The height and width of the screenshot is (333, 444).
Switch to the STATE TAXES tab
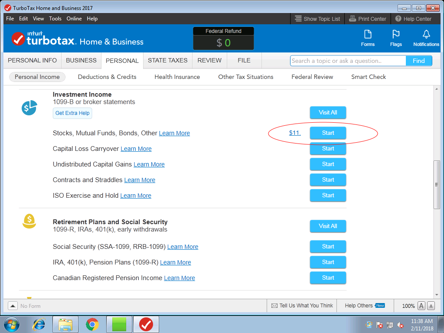tap(168, 61)
